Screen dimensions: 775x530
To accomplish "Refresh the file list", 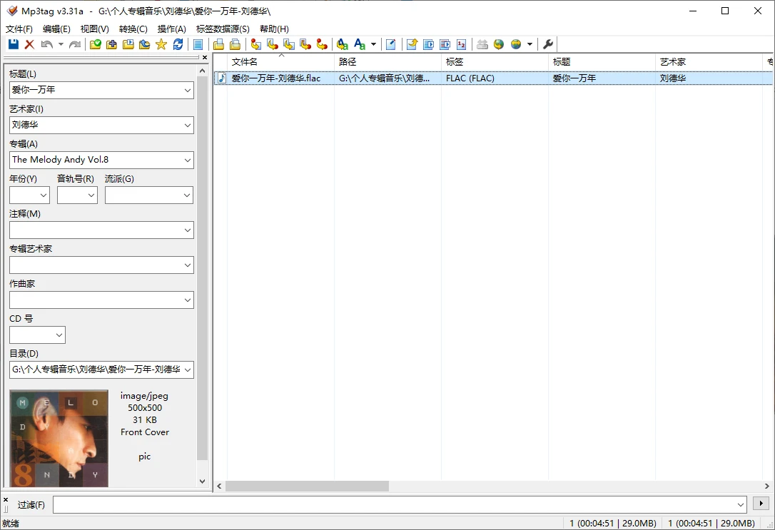I will click(178, 44).
